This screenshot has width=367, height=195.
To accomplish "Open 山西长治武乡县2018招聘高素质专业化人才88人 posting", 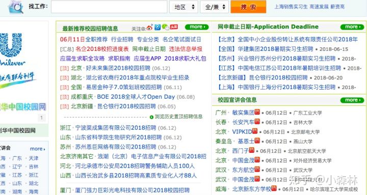I will point(136,176).
